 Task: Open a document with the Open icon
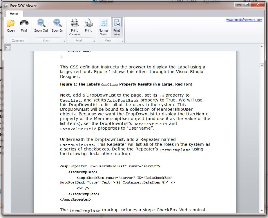[10, 25]
